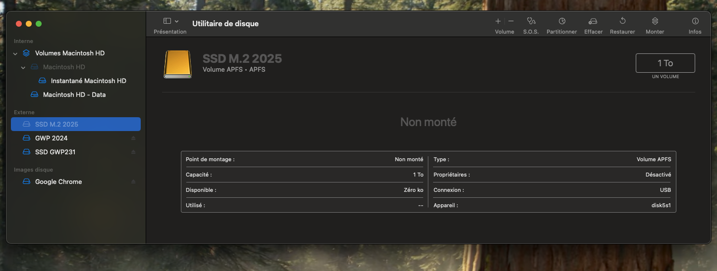Eject the GWP 2024 disk
Screen dimensions: 717x271
click(x=133, y=138)
